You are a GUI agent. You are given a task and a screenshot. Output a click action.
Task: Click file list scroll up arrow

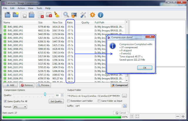pos(127,22)
